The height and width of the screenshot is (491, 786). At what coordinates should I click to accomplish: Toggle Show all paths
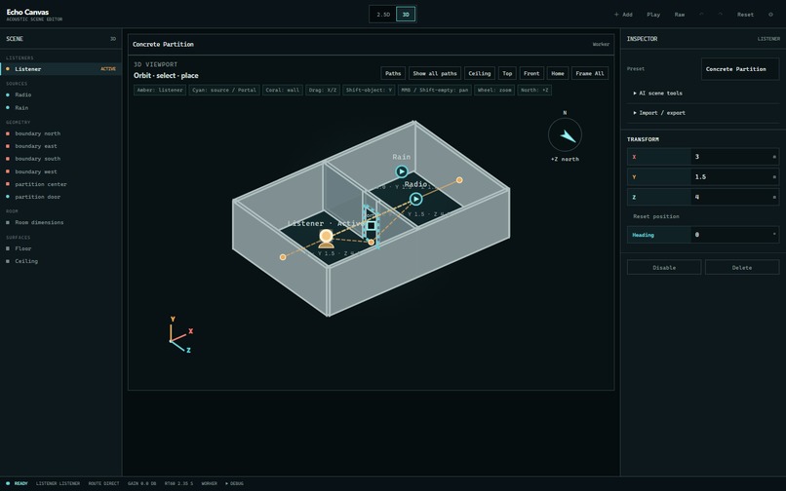pyautogui.click(x=435, y=74)
